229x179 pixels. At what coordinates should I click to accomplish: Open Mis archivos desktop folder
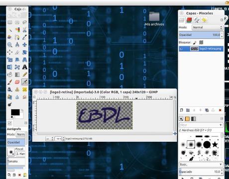154,19
